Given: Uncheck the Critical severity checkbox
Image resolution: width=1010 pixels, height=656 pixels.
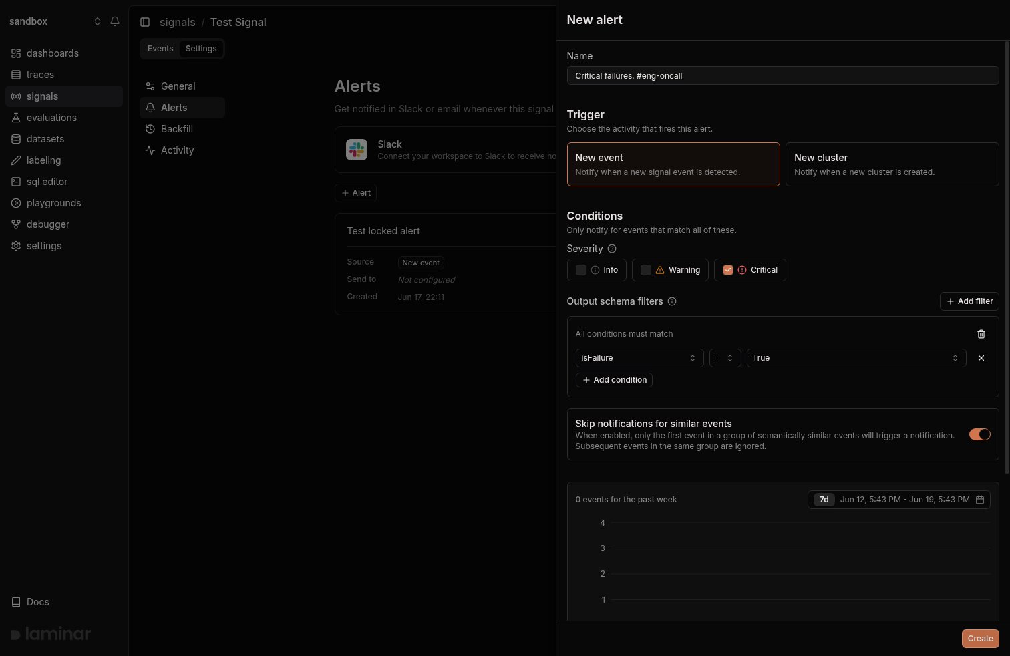Looking at the screenshot, I should pyautogui.click(x=728, y=270).
